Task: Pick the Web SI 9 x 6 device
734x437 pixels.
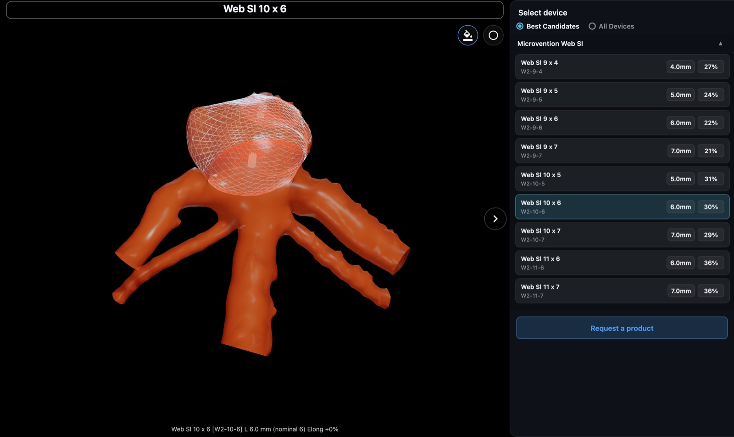Action: [x=622, y=123]
